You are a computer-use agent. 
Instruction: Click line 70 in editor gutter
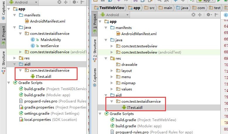(226, 65)
